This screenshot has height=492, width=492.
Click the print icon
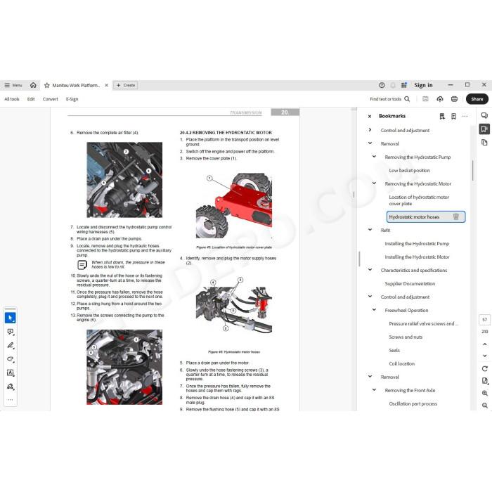[x=454, y=99]
